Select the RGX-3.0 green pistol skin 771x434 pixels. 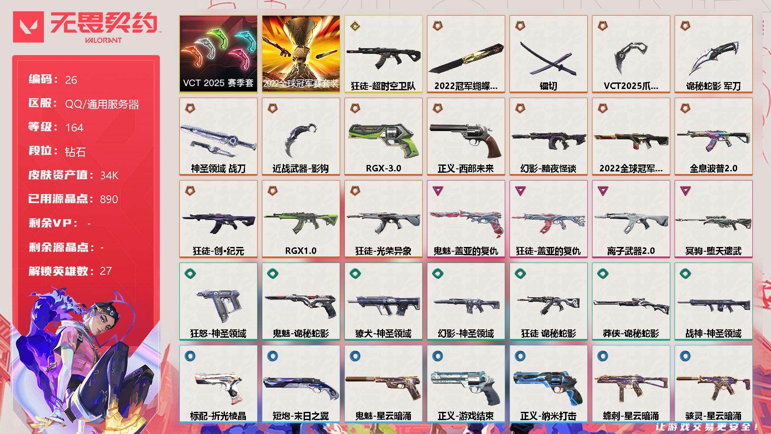(x=383, y=136)
